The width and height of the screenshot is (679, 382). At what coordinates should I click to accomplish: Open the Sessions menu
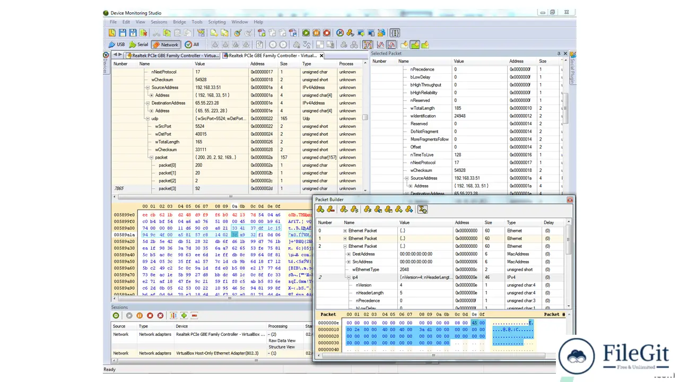[x=159, y=22]
